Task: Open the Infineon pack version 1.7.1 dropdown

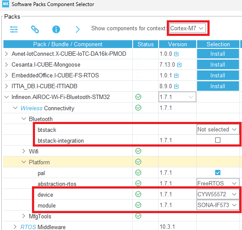Action: tap(177, 97)
